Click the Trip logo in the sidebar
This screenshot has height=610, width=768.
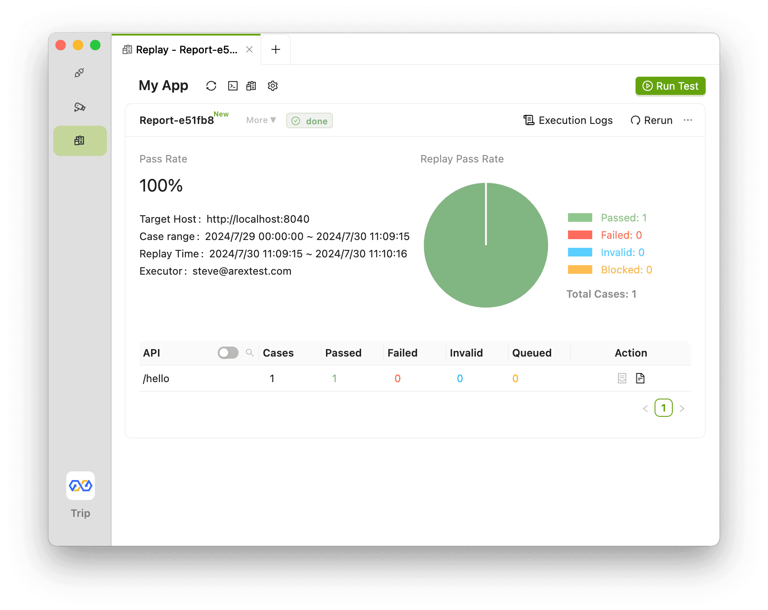tap(81, 486)
